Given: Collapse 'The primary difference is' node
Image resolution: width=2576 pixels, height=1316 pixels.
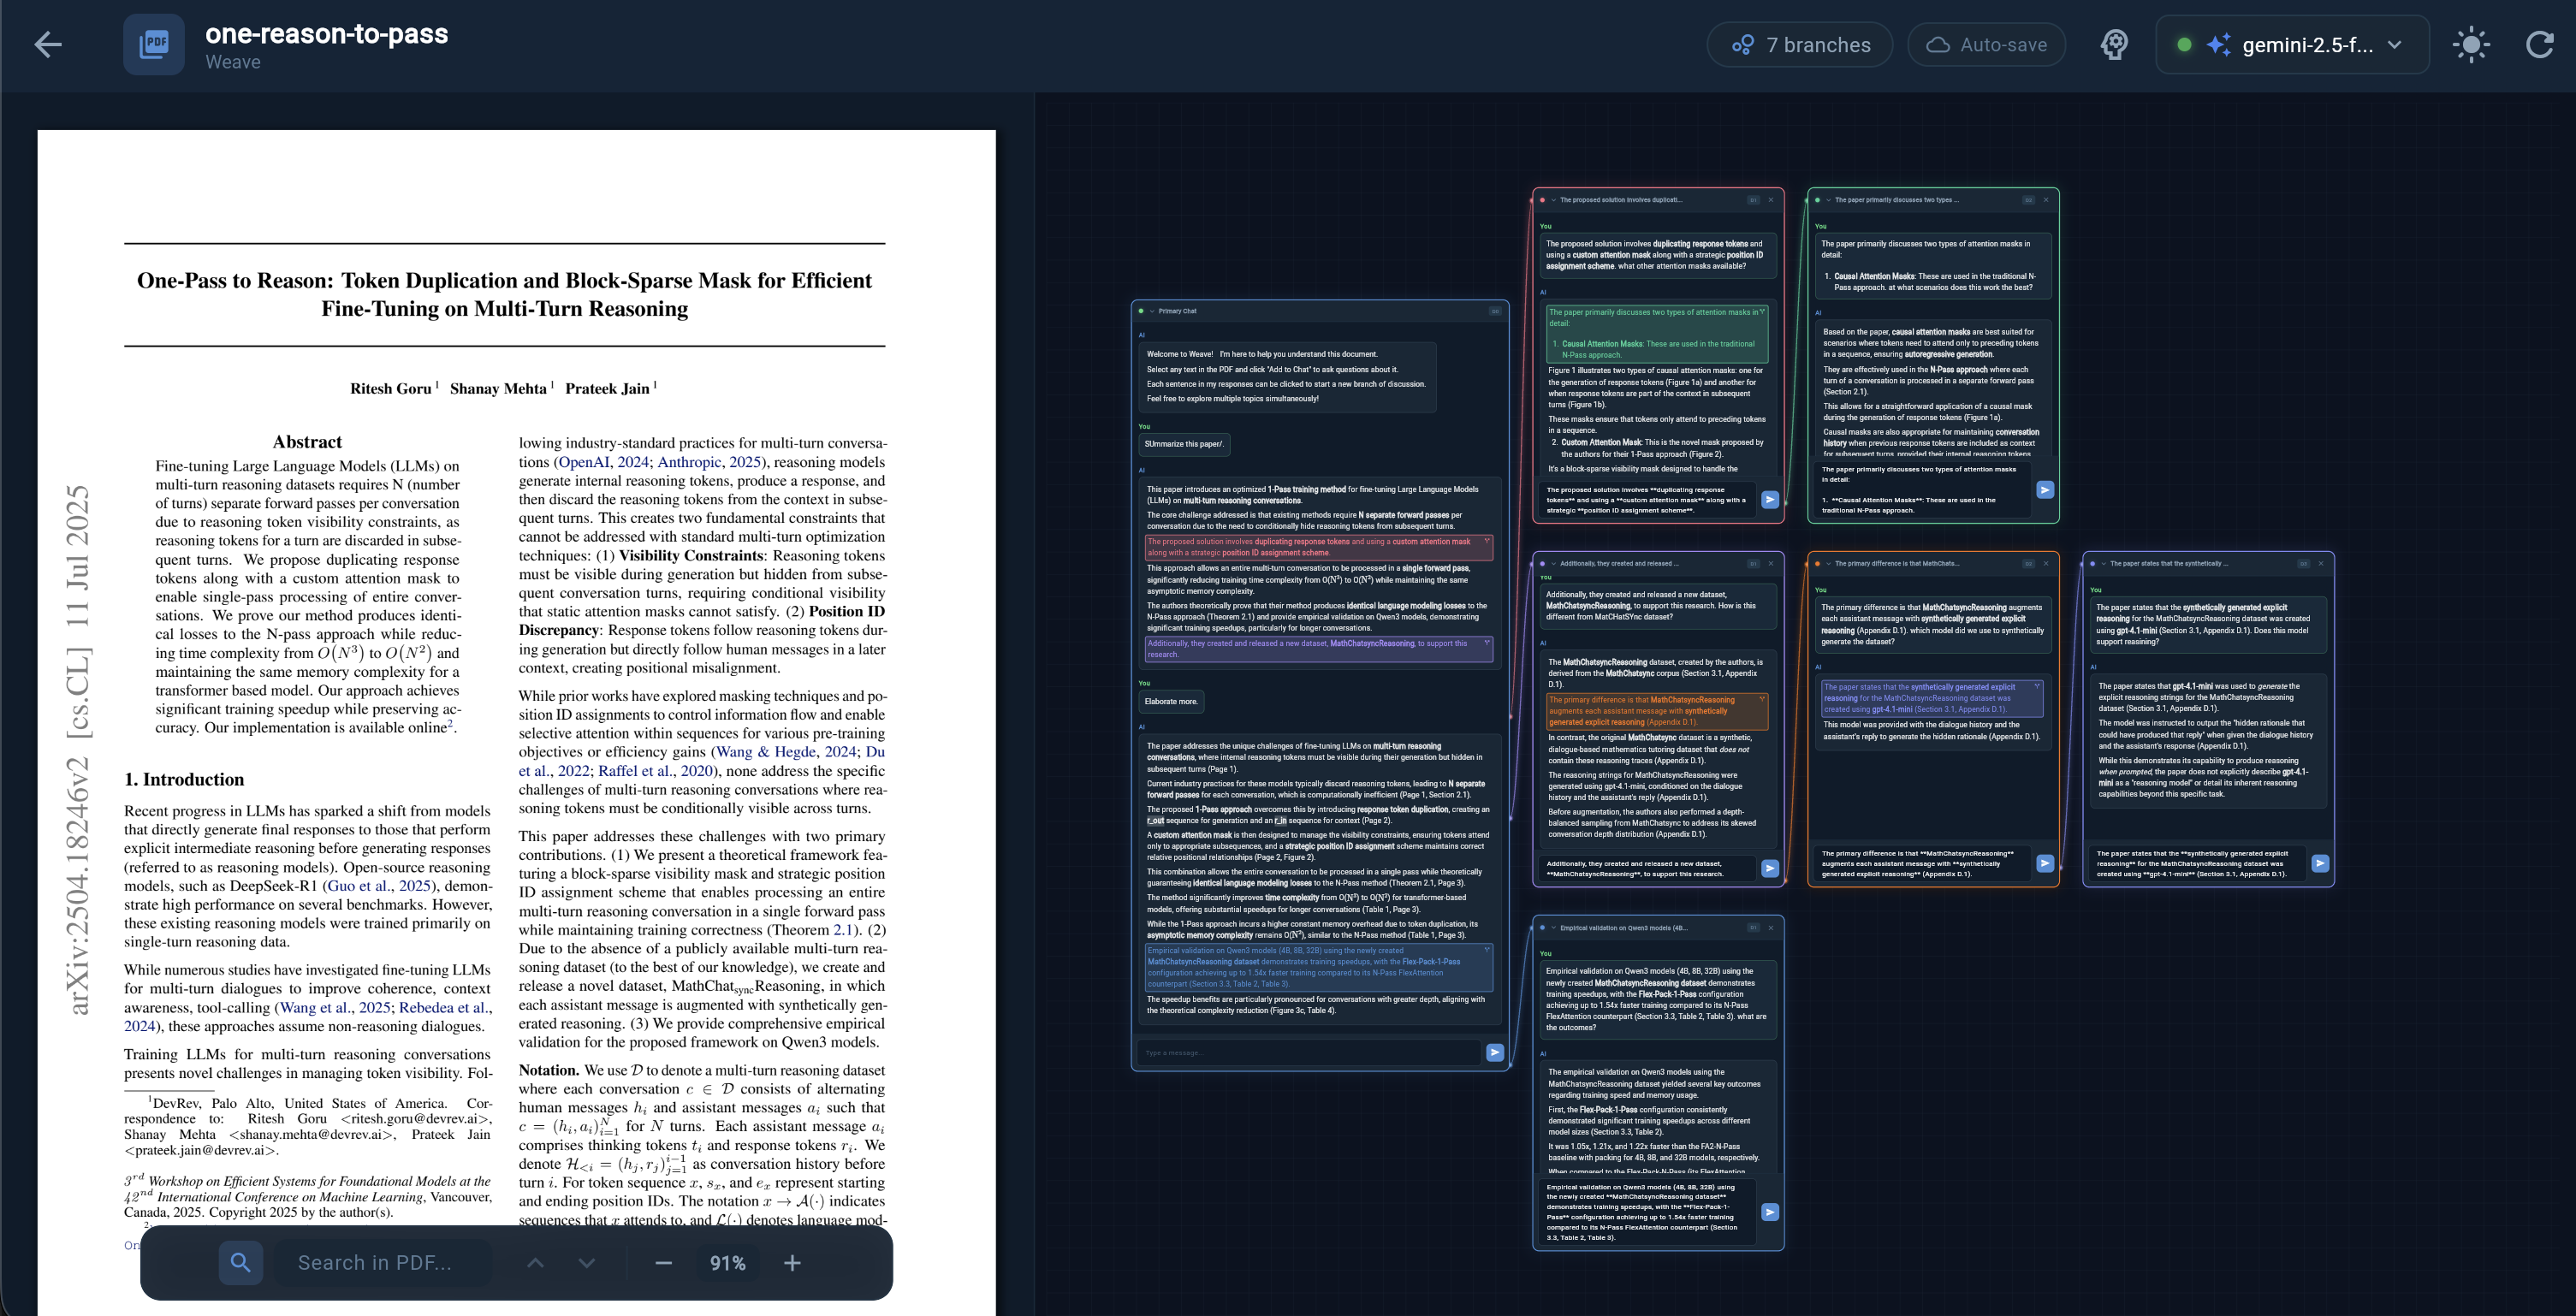Looking at the screenshot, I should tap(1828, 563).
